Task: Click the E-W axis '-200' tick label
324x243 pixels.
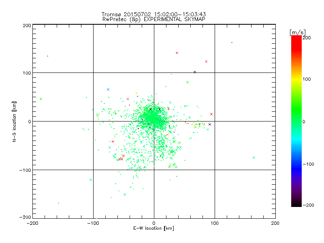Action: 32,223
